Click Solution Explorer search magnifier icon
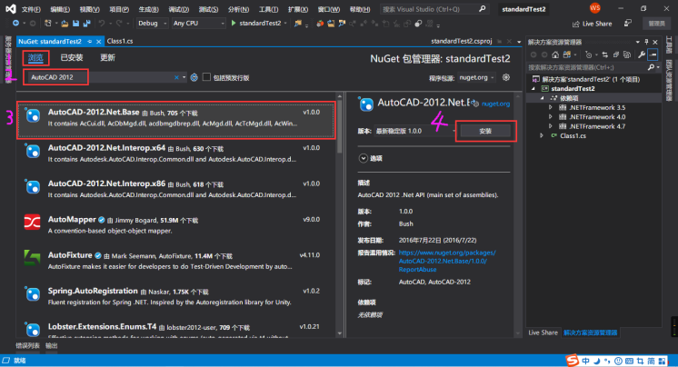 click(651, 67)
